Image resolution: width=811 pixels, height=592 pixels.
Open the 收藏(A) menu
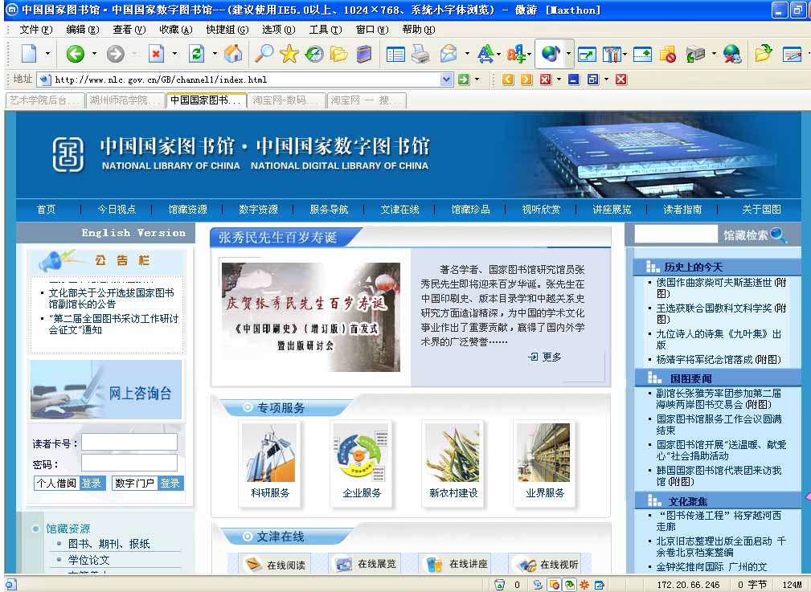pyautogui.click(x=176, y=30)
